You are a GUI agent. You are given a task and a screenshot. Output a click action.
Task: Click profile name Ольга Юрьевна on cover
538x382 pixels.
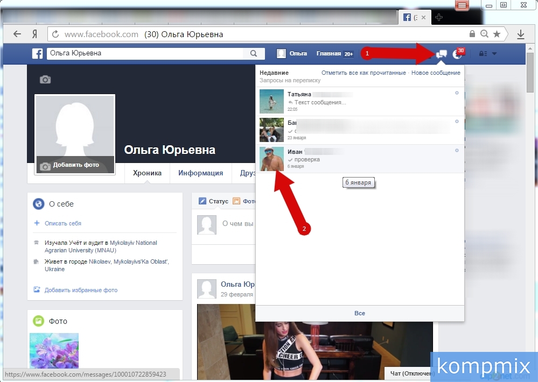point(170,150)
